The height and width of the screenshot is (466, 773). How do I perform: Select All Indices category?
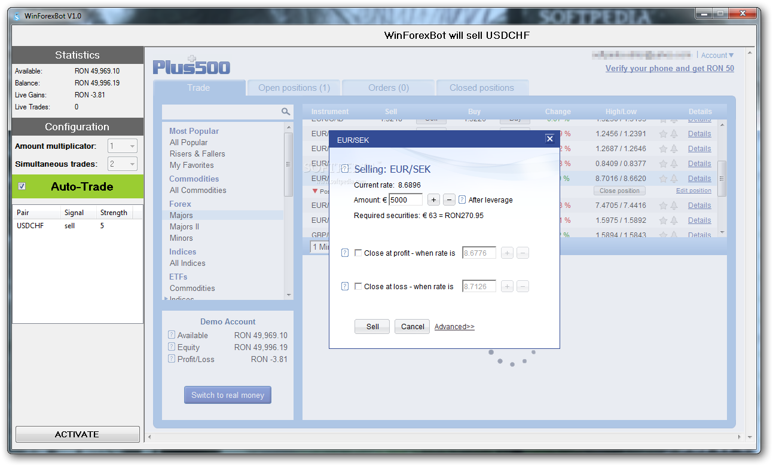[x=187, y=263]
